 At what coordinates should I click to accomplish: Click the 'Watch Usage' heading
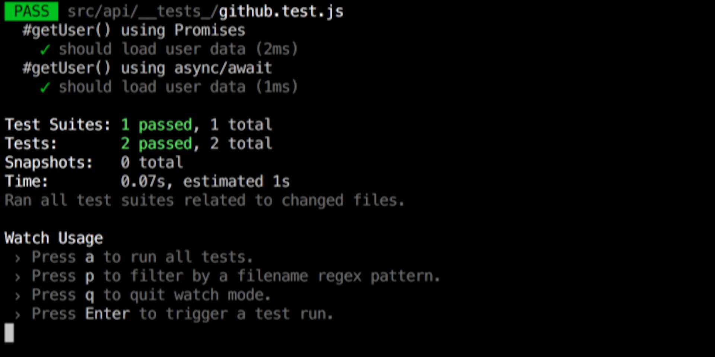point(54,238)
